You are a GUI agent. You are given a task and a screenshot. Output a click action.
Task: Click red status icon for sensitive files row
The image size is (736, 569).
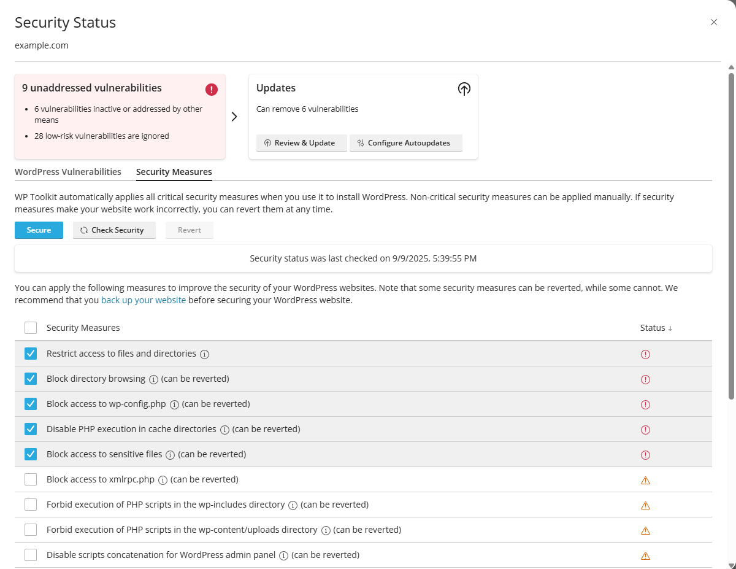[x=645, y=455]
